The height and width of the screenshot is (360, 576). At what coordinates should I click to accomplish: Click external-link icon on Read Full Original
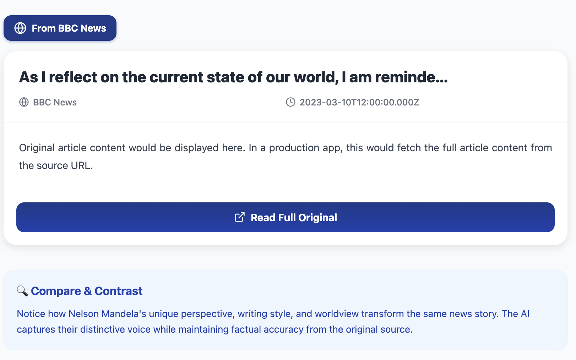tap(240, 217)
